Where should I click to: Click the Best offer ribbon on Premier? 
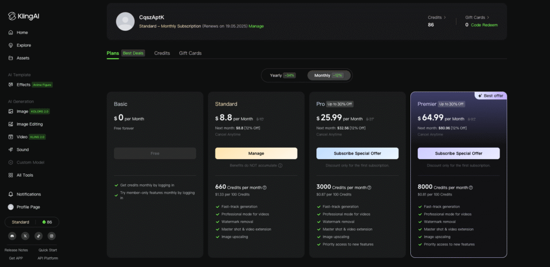(x=490, y=96)
